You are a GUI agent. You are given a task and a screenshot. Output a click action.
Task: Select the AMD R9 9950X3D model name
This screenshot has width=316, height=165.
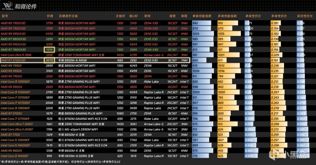[x=13, y=34]
